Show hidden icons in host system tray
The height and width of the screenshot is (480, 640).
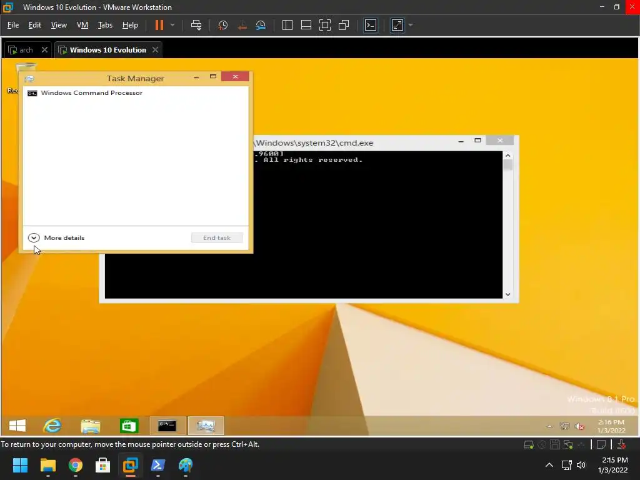point(549,465)
